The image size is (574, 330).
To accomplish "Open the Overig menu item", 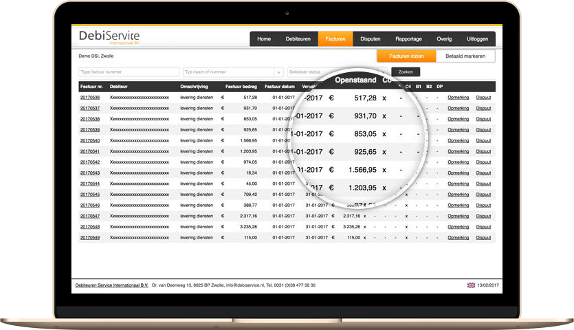I will click(443, 39).
